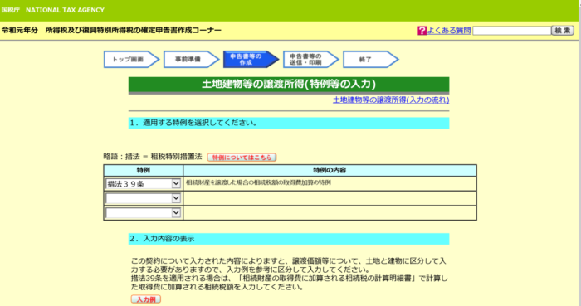The height and width of the screenshot is (306, 581).
Task: Click the 検索 button
Action: [x=563, y=31]
